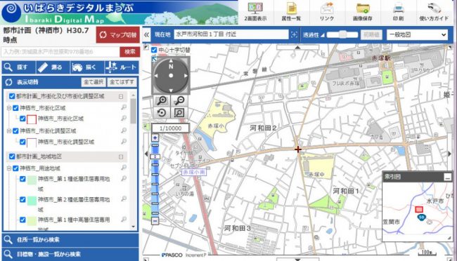Click magnifier icon beside 神栖市_市街化区域 parent row
The image size is (457, 261).
124,107
